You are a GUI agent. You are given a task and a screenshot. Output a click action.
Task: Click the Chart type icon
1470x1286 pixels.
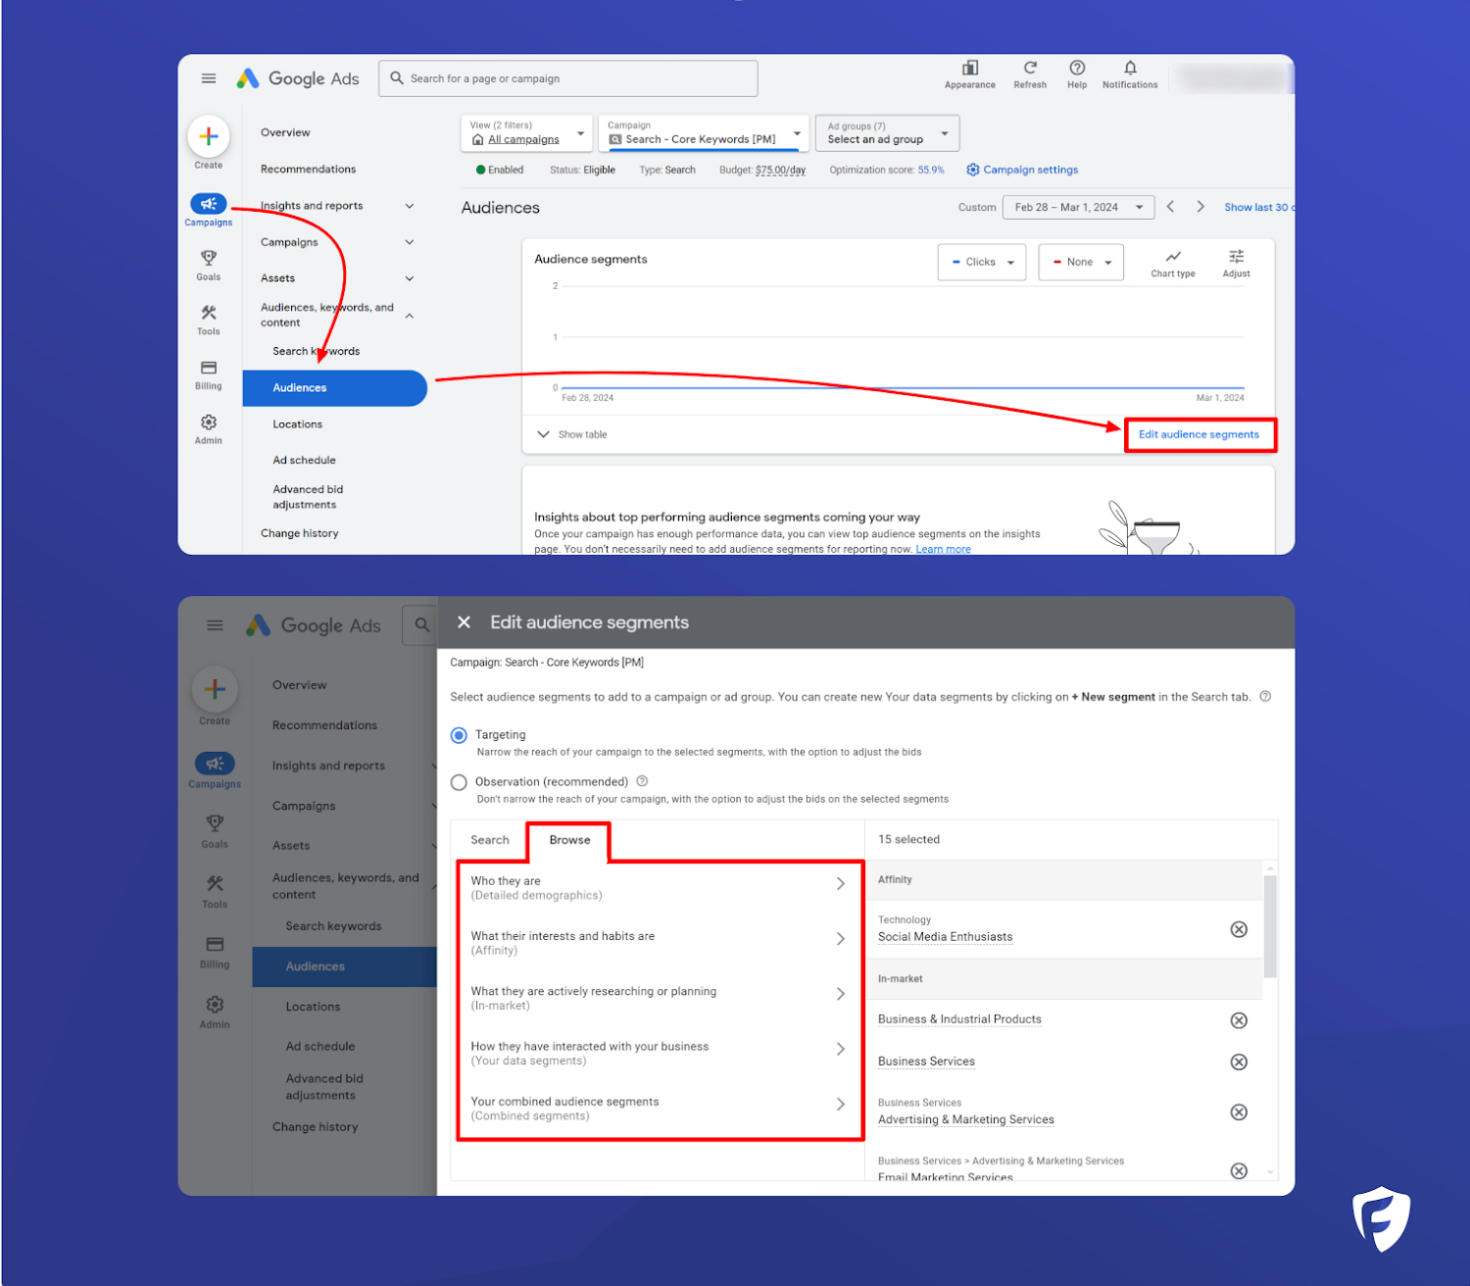pos(1173,257)
